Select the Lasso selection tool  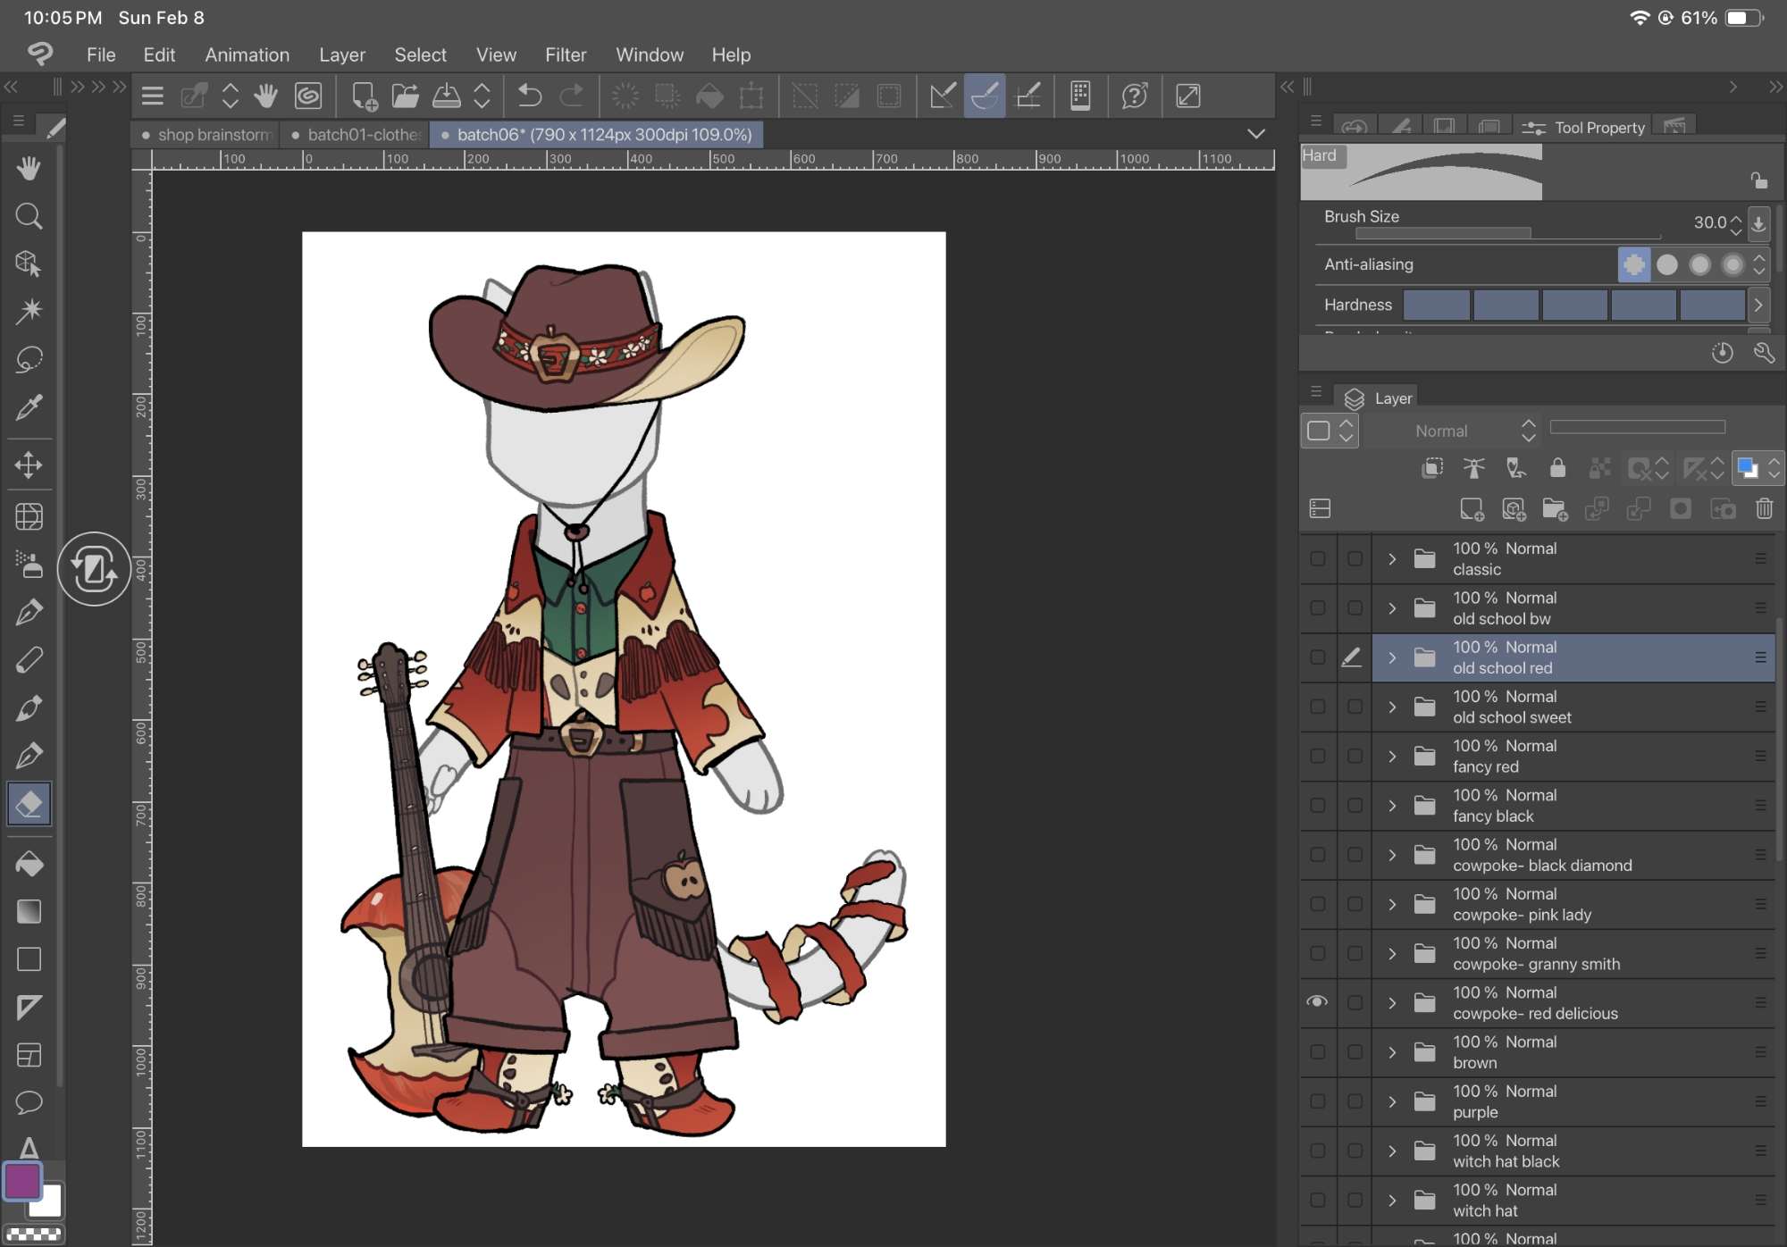point(29,359)
